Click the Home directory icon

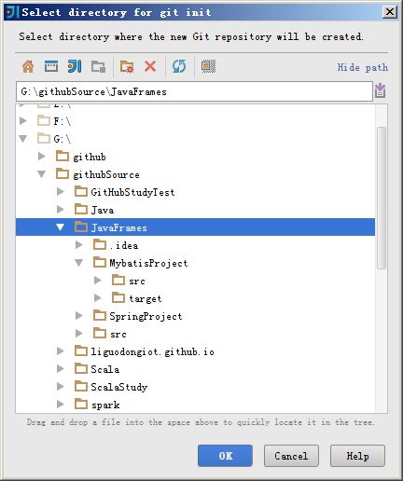click(28, 66)
